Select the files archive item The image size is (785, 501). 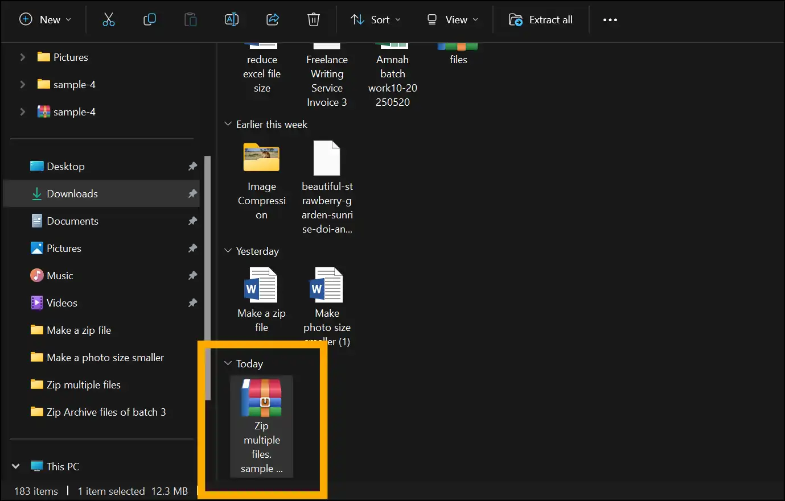pyautogui.click(x=458, y=55)
